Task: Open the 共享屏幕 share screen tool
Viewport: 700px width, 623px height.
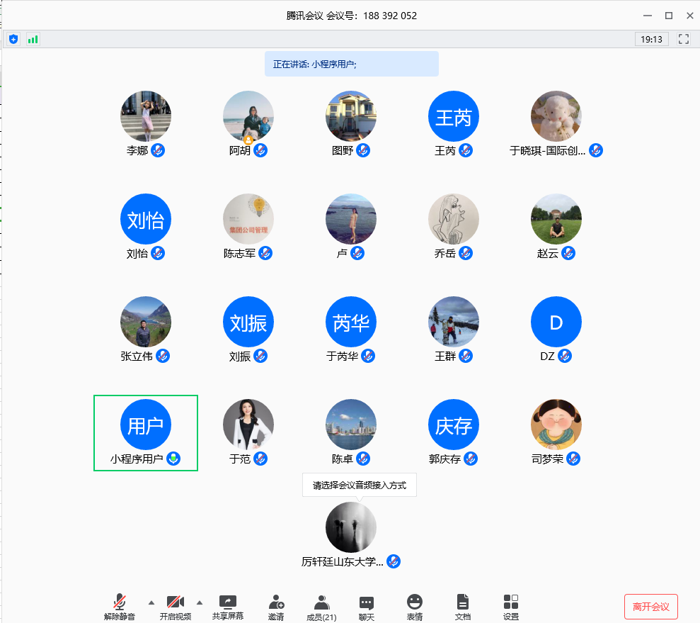Action: [x=228, y=607]
